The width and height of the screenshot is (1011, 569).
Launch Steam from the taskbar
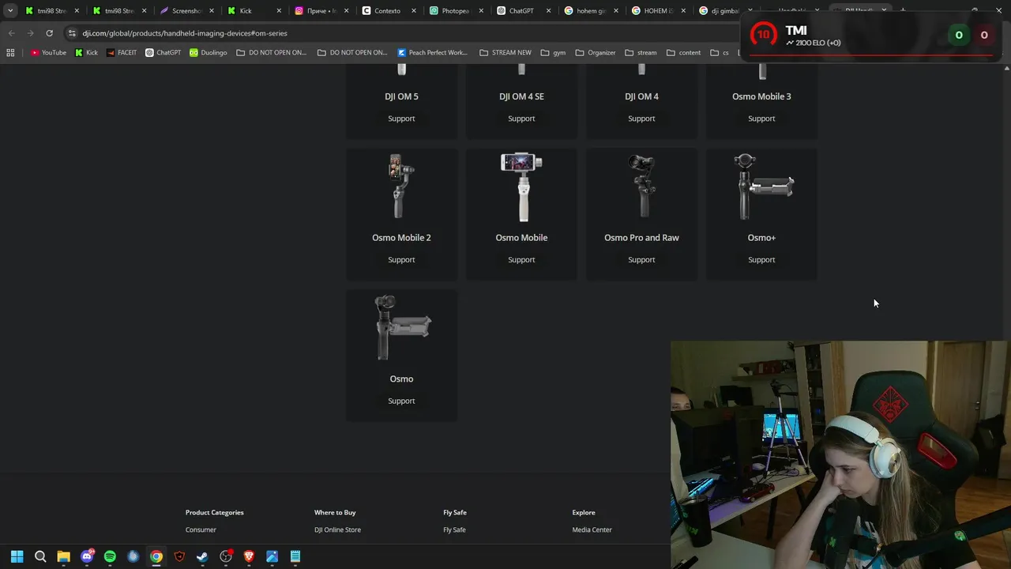click(202, 556)
